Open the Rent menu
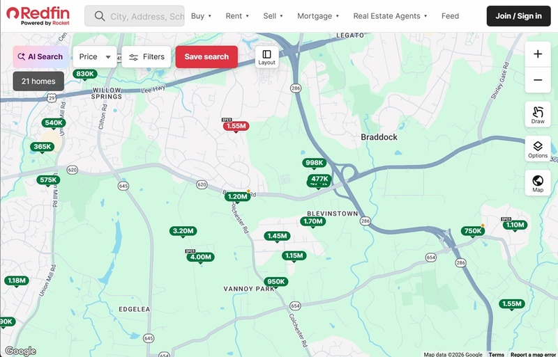558x357 pixels. pos(237,16)
